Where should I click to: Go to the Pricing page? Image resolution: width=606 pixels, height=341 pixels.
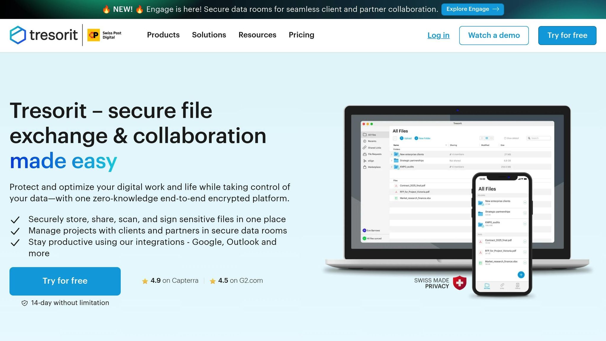(x=301, y=35)
